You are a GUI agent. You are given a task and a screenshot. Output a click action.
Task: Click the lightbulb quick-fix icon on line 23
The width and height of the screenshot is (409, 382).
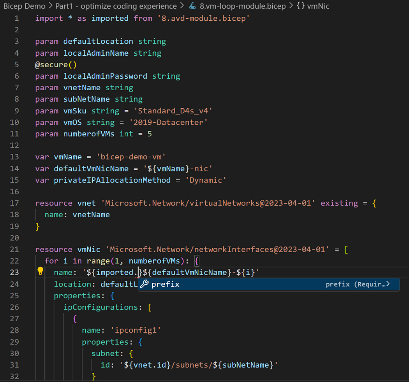point(40,271)
